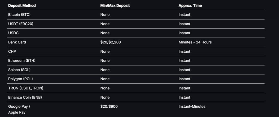Click the USDC deposit method cell
The width and height of the screenshot is (279, 117).
click(x=13, y=33)
